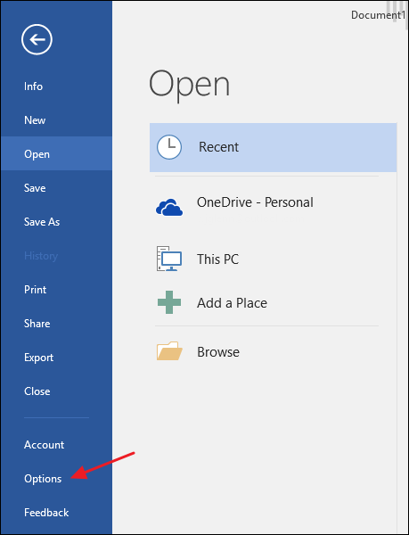Open the Info section
Image resolution: width=409 pixels, height=535 pixels.
[33, 86]
